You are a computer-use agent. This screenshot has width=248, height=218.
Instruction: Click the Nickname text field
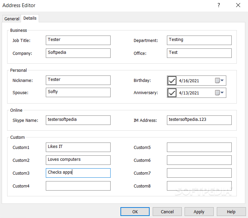click(78, 80)
